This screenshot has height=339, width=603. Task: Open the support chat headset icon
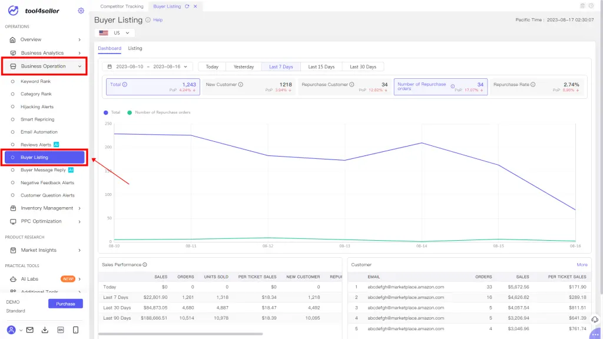click(x=594, y=318)
